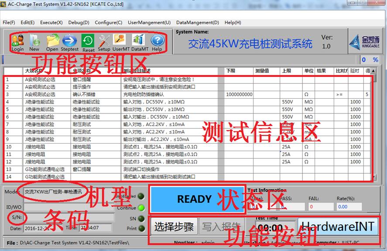Click the Help question mark icon
Screen dimensions: 387x251
(157, 41)
